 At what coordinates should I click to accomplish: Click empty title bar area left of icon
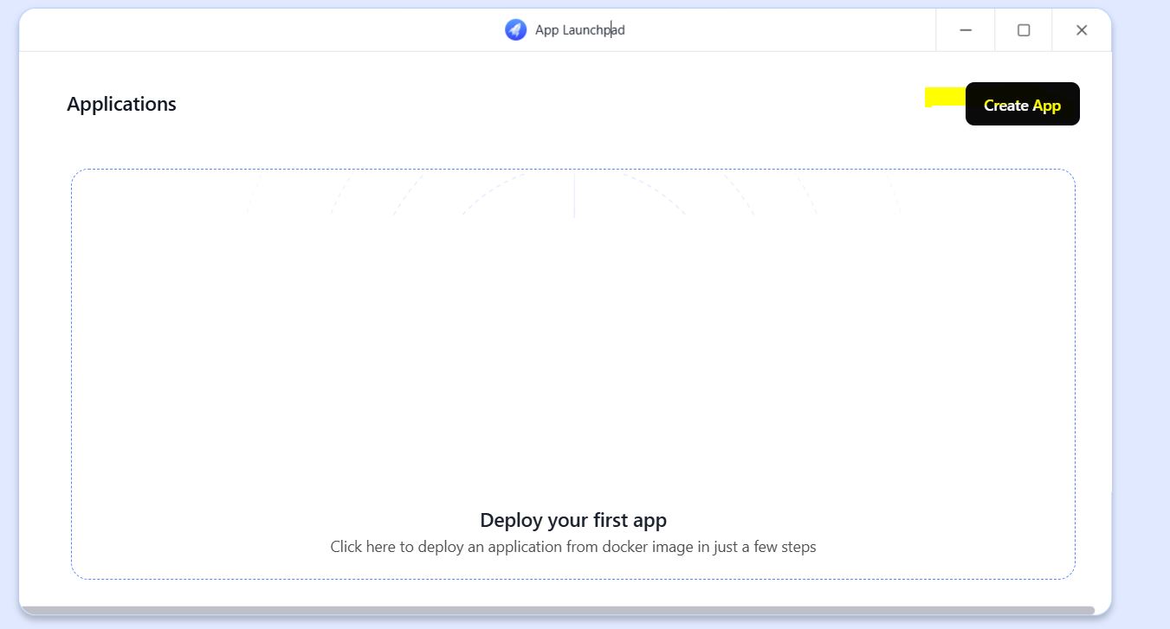pyautogui.click(x=260, y=30)
